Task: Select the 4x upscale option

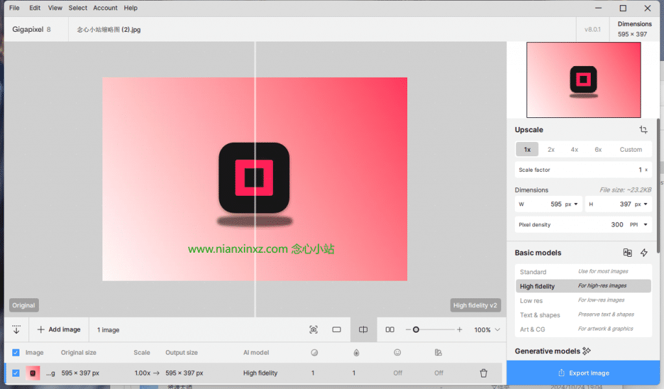Action: (575, 149)
